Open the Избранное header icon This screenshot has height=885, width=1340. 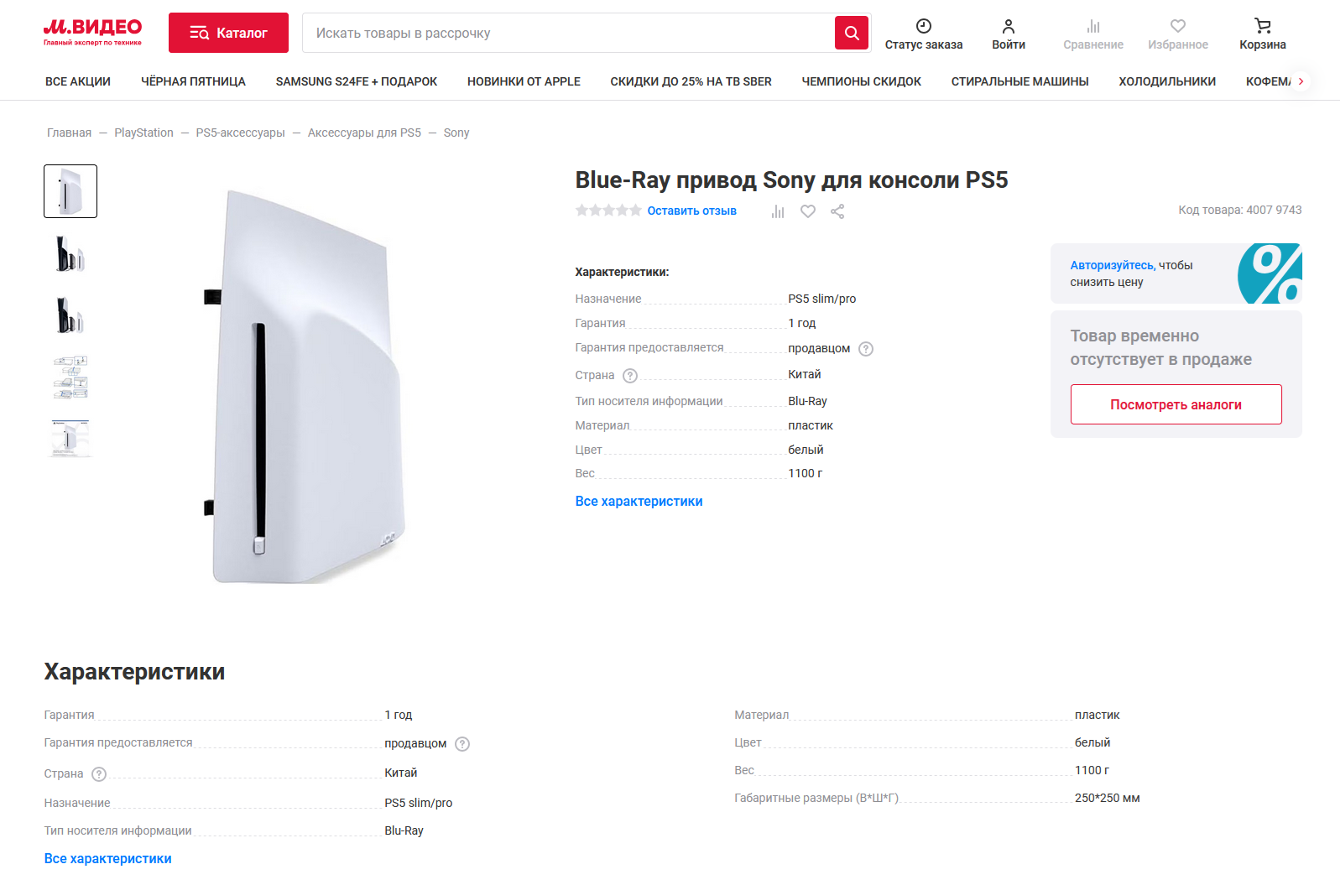(x=1177, y=26)
